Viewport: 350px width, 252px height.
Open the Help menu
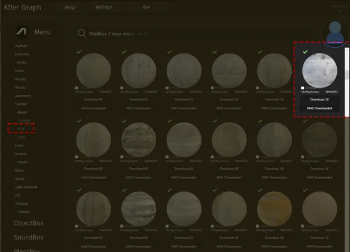click(70, 8)
